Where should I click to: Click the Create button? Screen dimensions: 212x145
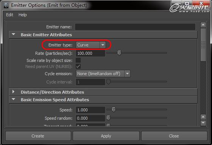pyautogui.click(x=38, y=136)
